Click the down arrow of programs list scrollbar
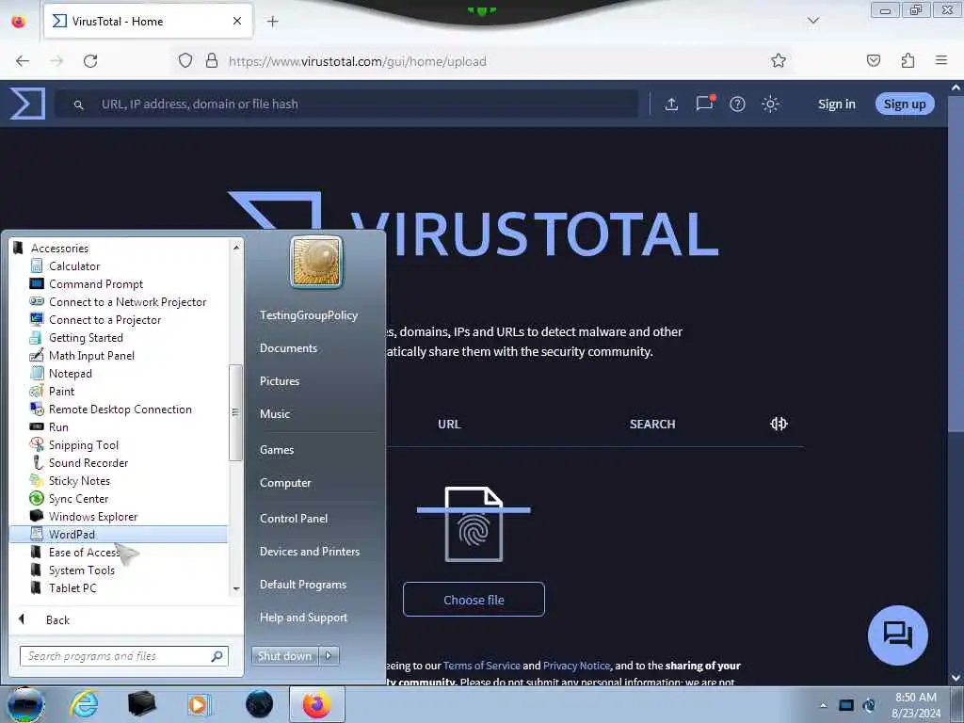This screenshot has height=723, width=964. [x=236, y=588]
